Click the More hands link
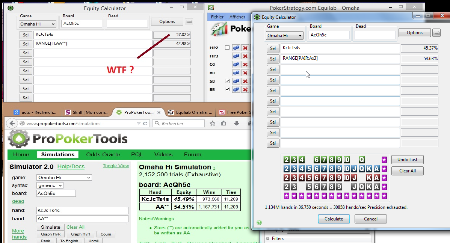 pos(19,234)
